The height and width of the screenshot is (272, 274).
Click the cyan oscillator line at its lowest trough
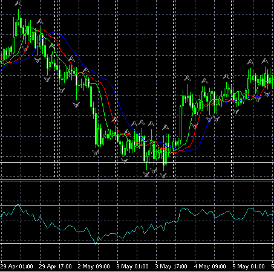coord(96,244)
